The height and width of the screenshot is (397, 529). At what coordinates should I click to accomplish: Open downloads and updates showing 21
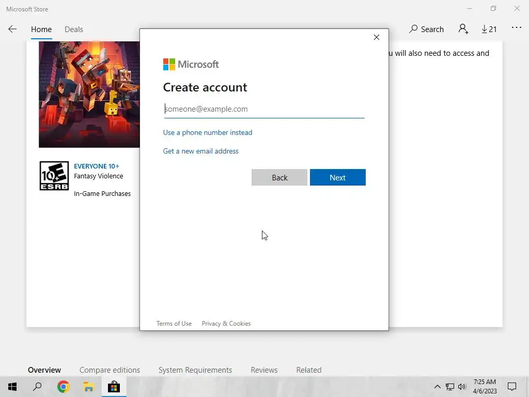pos(489,29)
